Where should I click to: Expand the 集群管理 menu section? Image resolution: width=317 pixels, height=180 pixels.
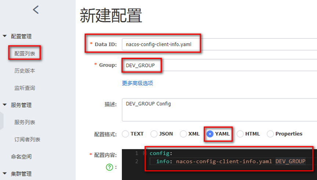coord(5,174)
